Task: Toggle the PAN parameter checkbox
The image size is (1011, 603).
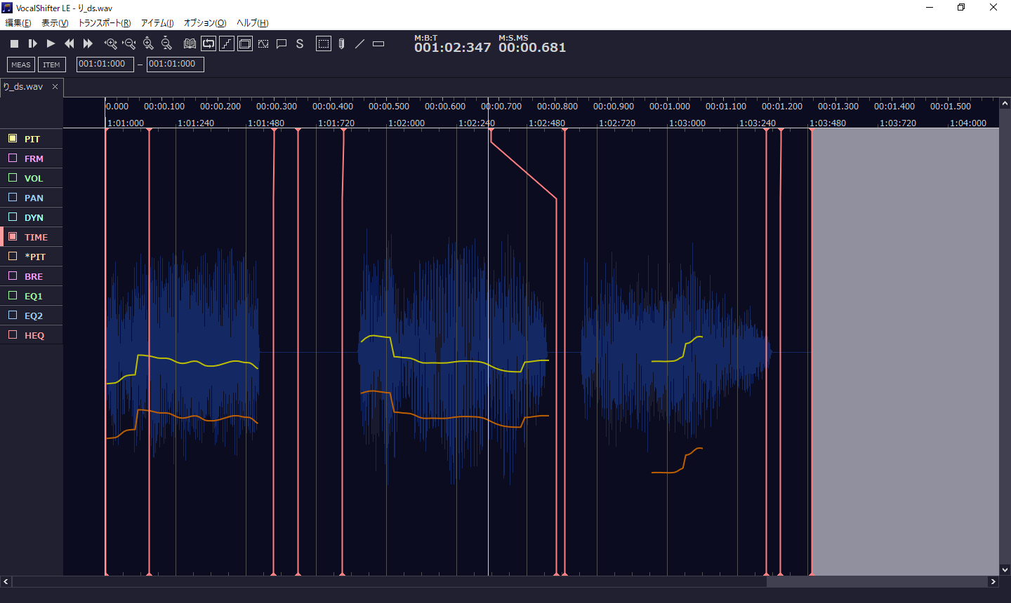Action: pyautogui.click(x=13, y=197)
